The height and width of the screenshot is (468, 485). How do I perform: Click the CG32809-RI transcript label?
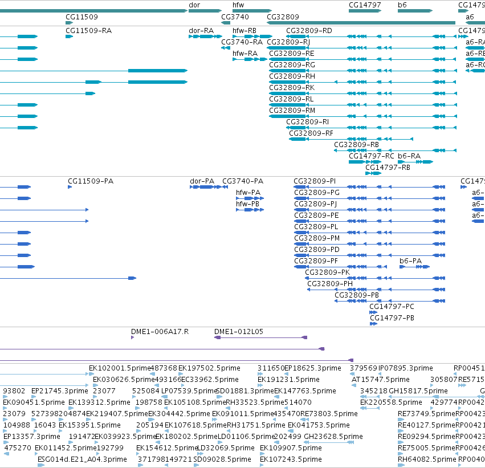pos(307,122)
